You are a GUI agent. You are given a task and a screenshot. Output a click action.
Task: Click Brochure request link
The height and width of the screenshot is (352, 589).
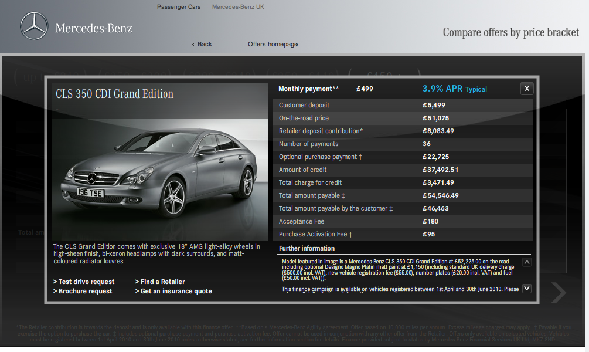[x=83, y=291]
